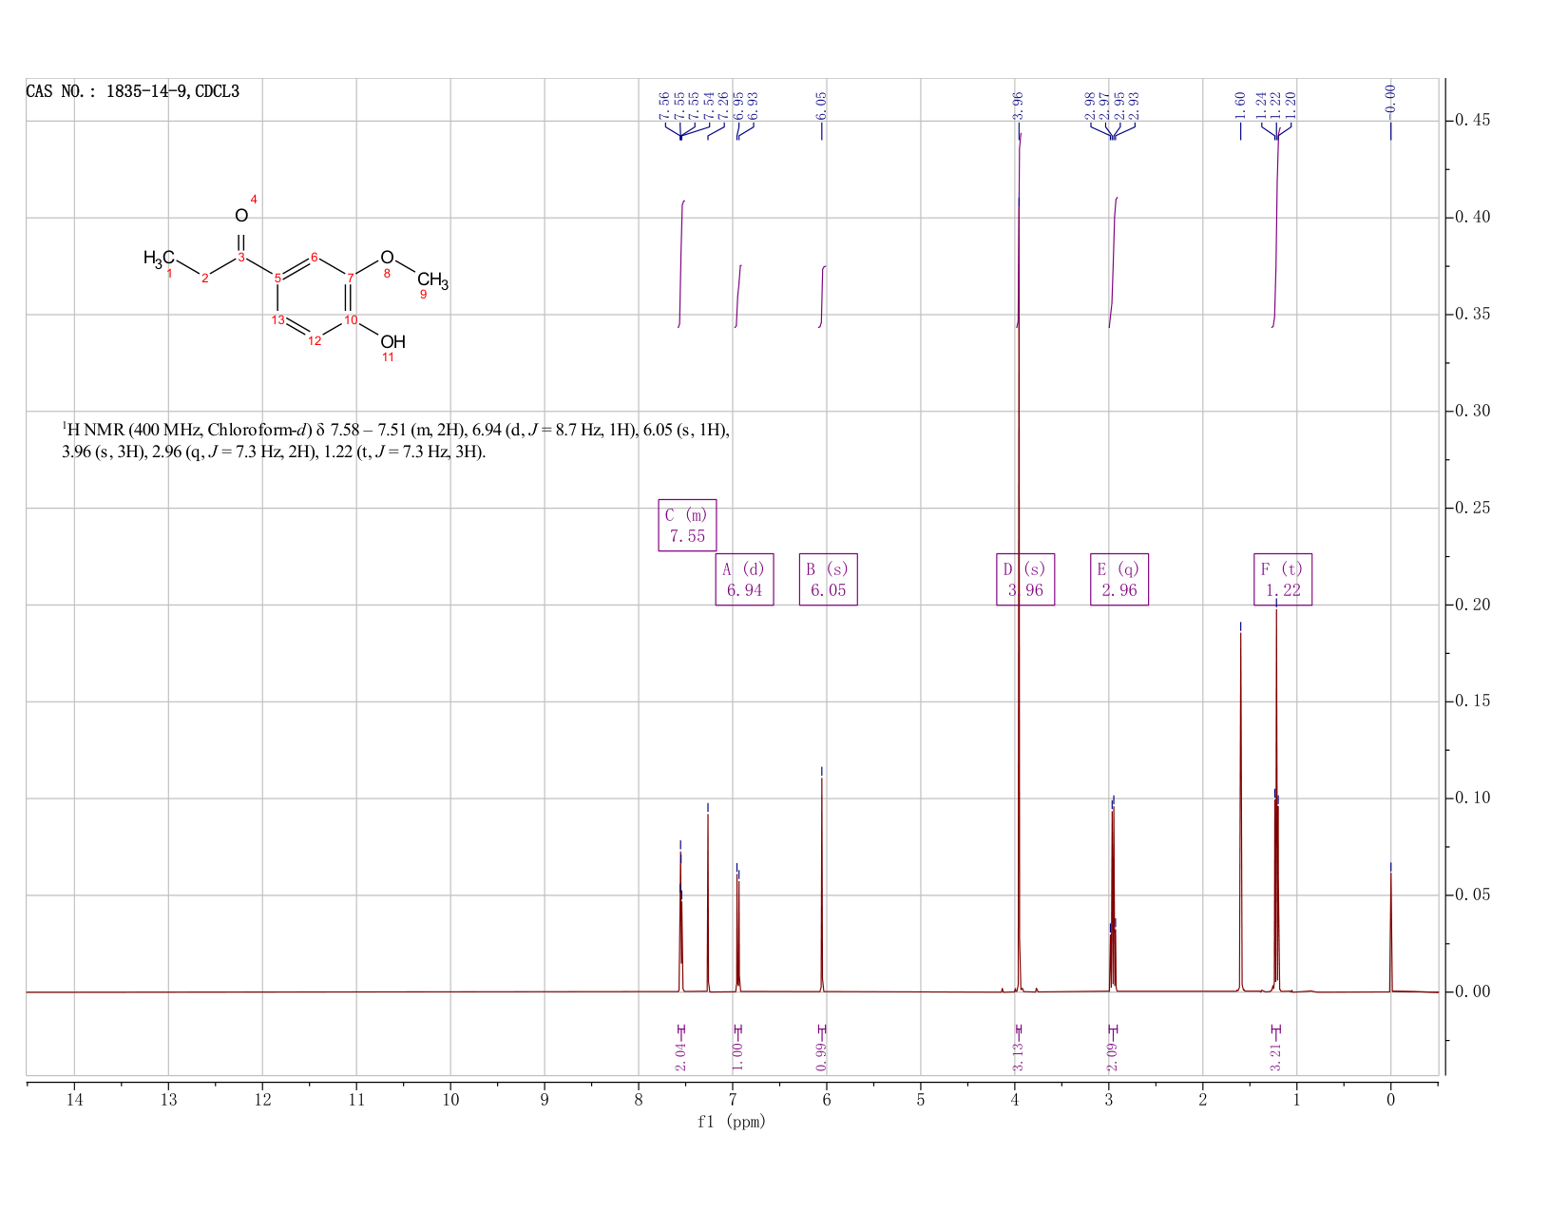The image size is (1568, 1212).
Task: Click y-axis tick label 0.00
Action: (1471, 991)
